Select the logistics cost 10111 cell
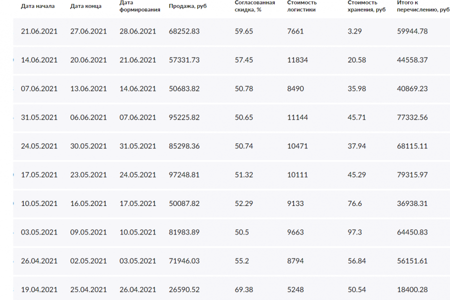The width and height of the screenshot is (450, 300). pyautogui.click(x=297, y=175)
